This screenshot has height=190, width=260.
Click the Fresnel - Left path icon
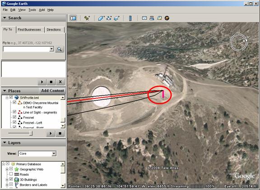coord(20,123)
